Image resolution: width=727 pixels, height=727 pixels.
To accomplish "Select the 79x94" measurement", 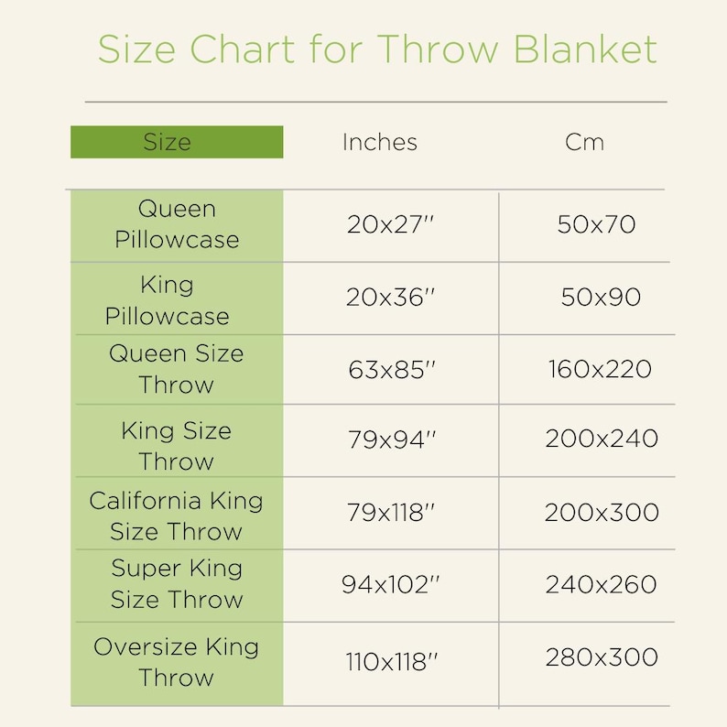I will [392, 439].
